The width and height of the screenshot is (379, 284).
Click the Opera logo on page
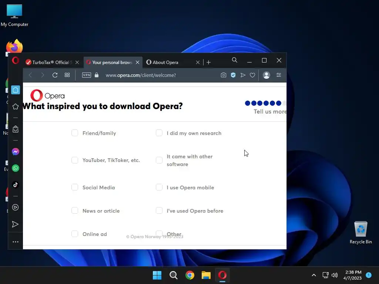click(x=47, y=95)
